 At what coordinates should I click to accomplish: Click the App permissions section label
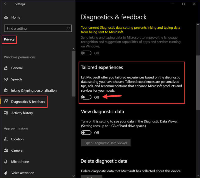click(x=16, y=128)
